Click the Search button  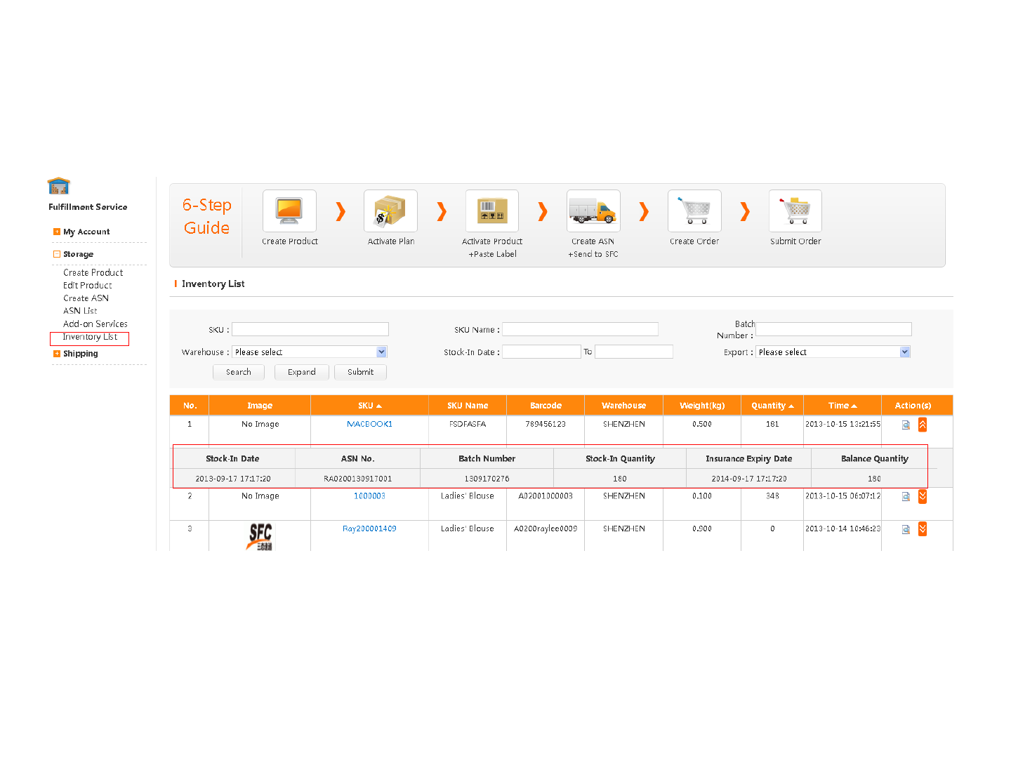(239, 372)
